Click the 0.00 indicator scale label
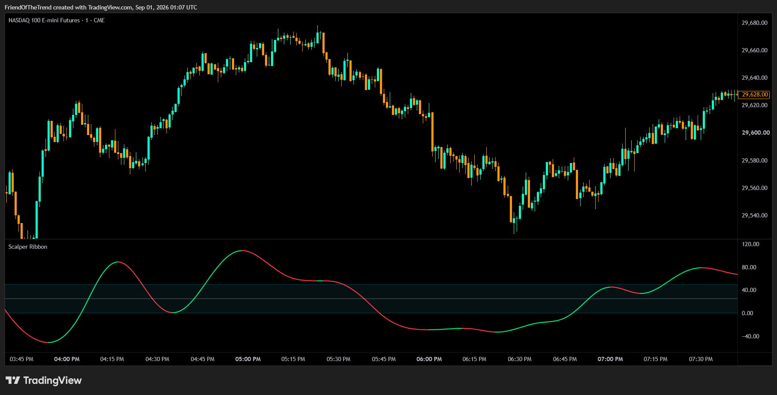Image resolution: width=777 pixels, height=395 pixels. click(747, 313)
